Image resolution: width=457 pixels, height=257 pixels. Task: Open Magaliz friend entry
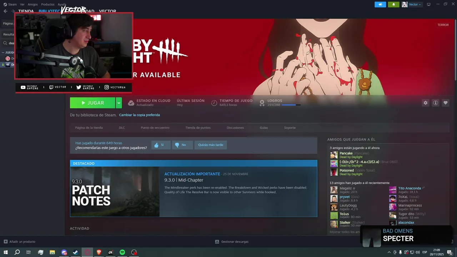[x=347, y=188]
